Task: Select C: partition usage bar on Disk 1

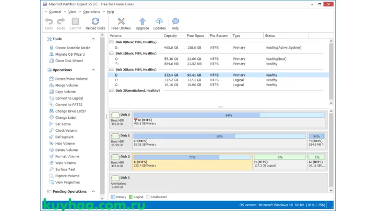Action: click(x=219, y=136)
